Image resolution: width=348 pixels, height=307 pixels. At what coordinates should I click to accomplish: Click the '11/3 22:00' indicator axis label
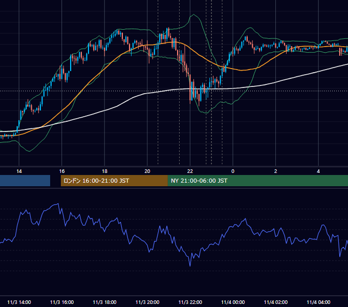coord(190,302)
